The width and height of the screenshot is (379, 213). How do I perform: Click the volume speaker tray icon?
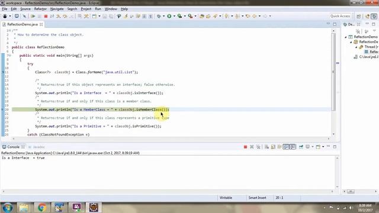click(351, 208)
